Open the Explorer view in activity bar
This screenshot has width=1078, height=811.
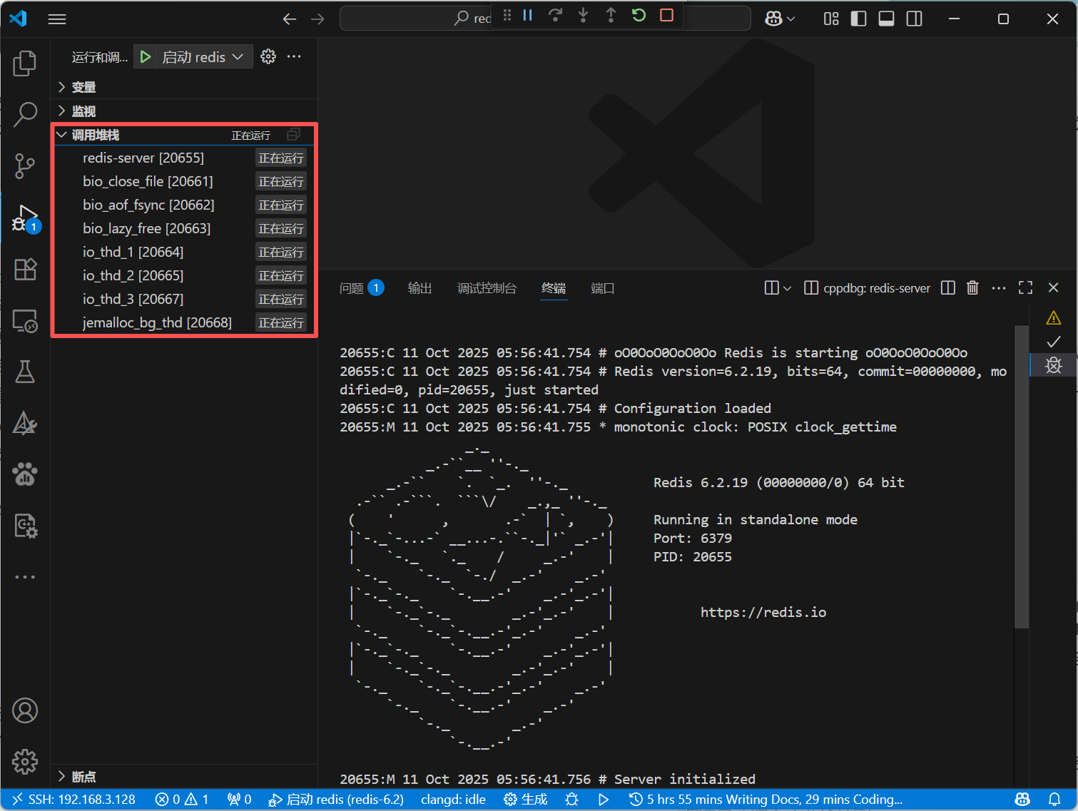[x=25, y=63]
